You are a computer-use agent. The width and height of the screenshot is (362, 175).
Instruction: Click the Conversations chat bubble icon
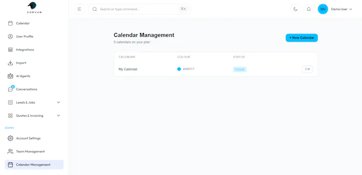[x=10, y=89]
